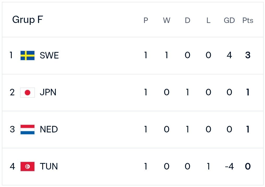
Task: Click the Grup F heading
Action: [x=28, y=20]
